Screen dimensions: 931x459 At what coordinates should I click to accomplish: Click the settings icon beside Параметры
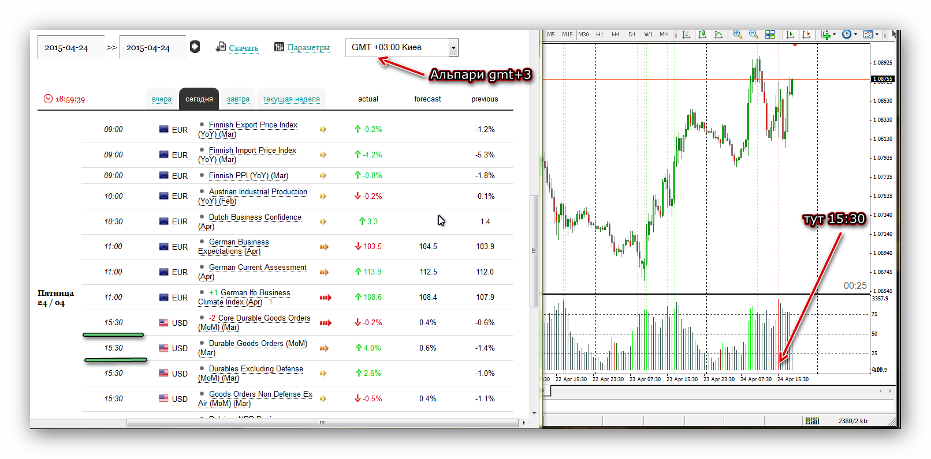click(279, 47)
